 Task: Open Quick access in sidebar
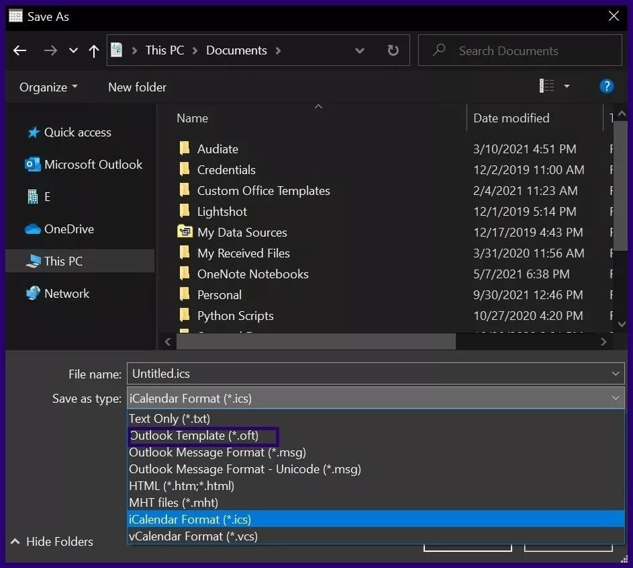coord(77,132)
